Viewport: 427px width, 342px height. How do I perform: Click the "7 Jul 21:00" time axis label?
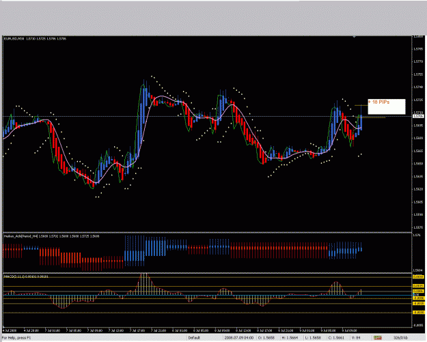pyautogui.click(x=159, y=330)
